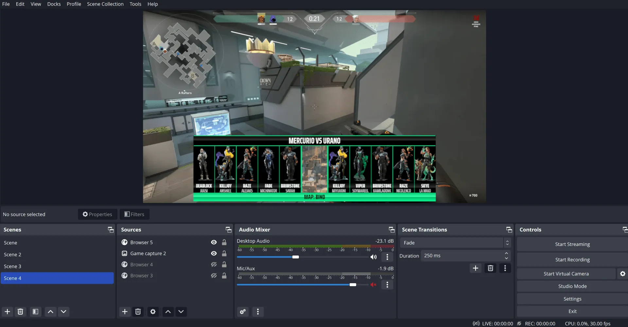Move source up arrow in Sources dock
The width and height of the screenshot is (628, 327).
pos(168,312)
